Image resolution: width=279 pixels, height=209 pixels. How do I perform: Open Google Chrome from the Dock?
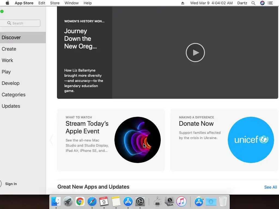[x=80, y=201]
